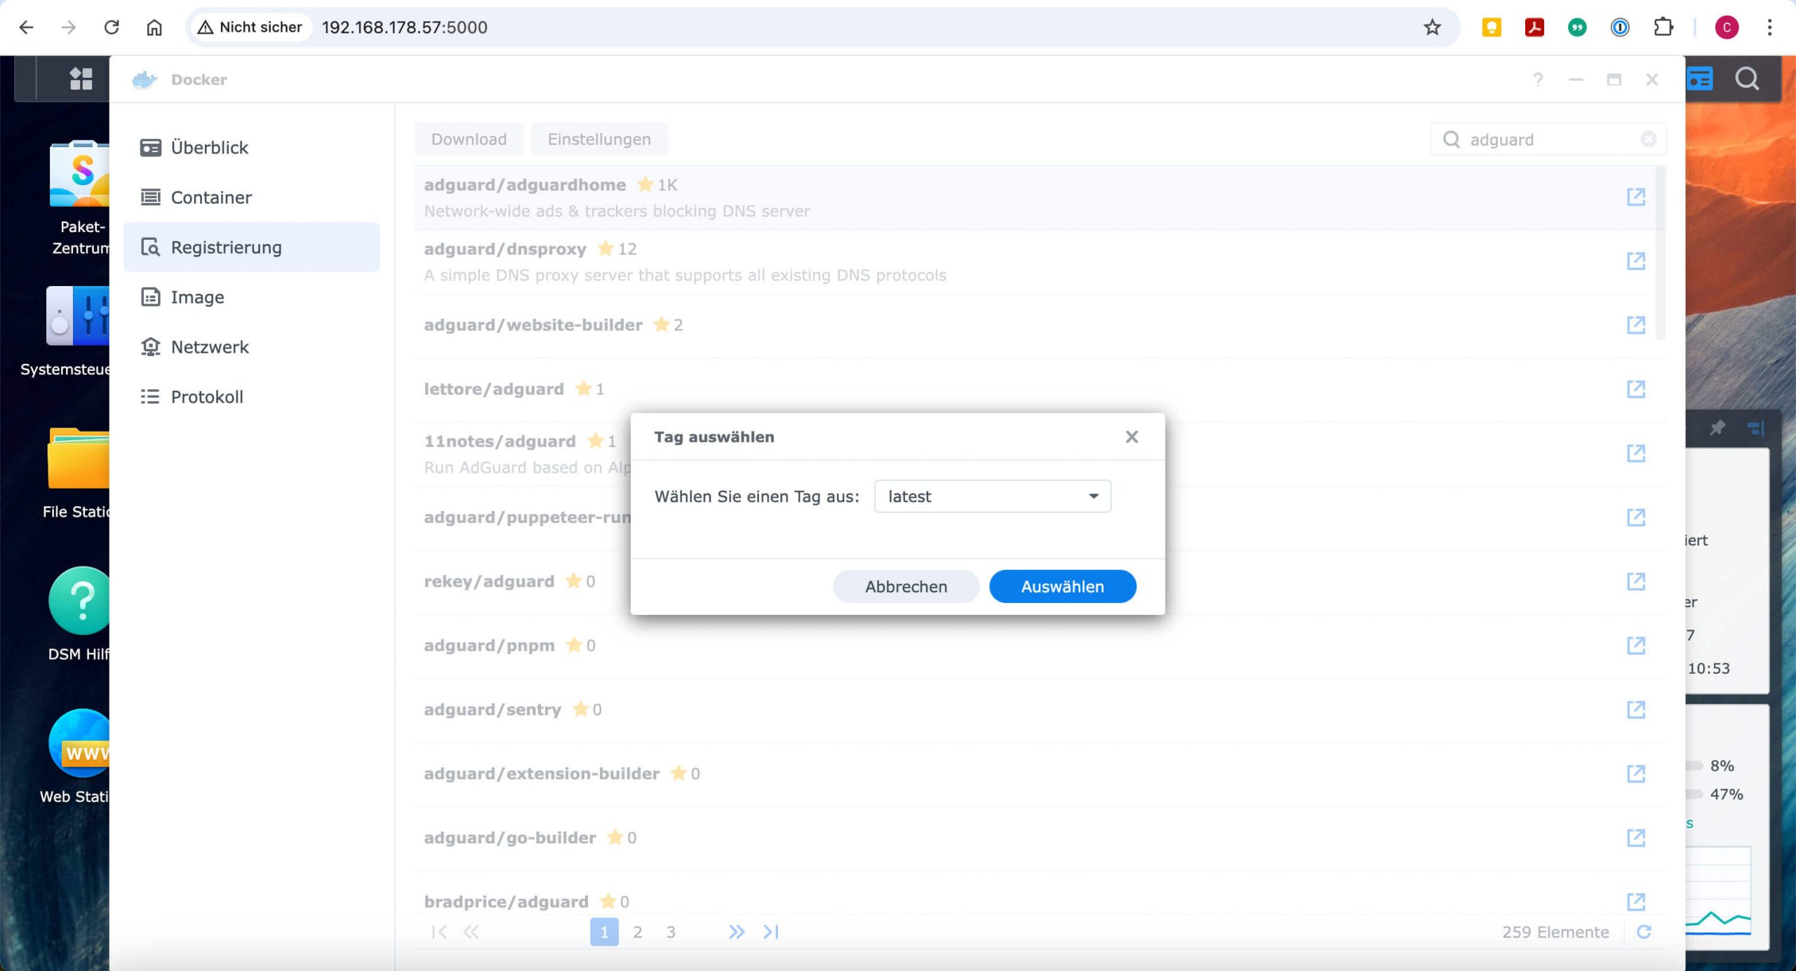Screen dimensions: 1796x971
Task: Switch to the Container section
Action: coord(210,198)
